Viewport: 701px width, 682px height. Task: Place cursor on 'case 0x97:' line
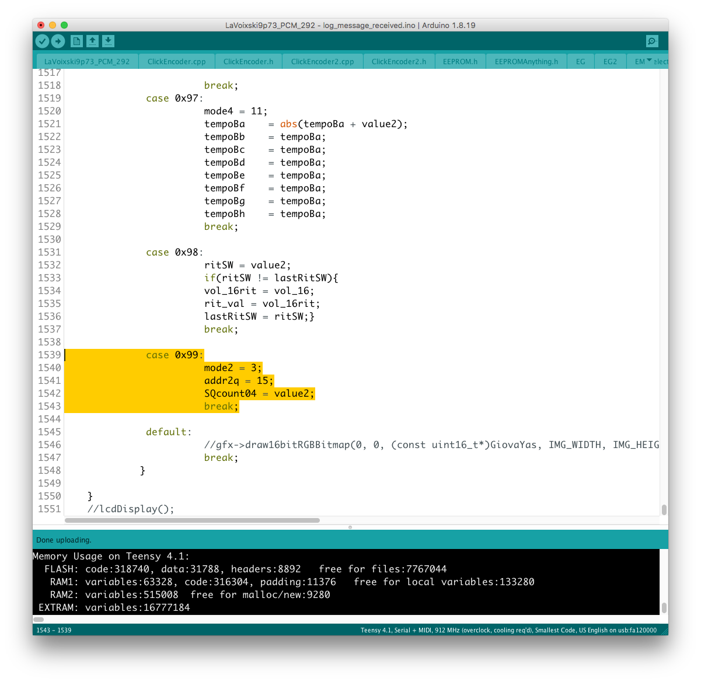click(175, 98)
